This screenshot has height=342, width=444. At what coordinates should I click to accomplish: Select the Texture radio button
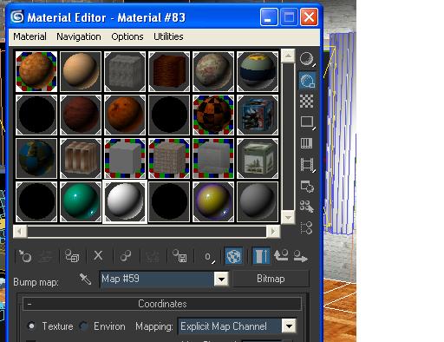coord(31,326)
